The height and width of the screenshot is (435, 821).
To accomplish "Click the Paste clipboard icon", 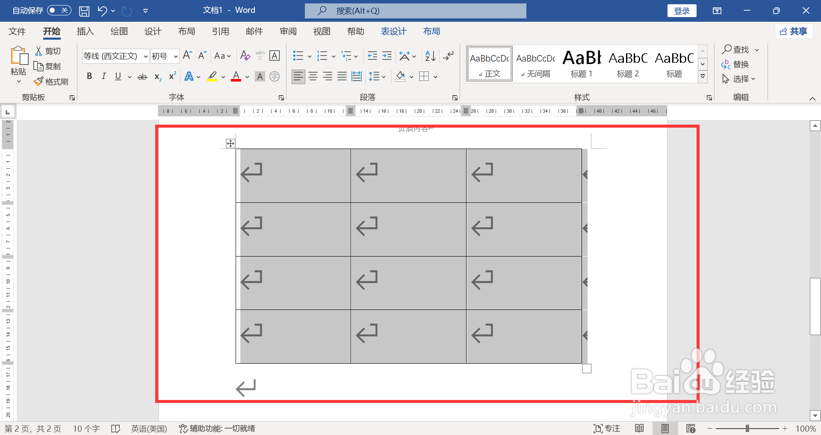I will pyautogui.click(x=19, y=56).
